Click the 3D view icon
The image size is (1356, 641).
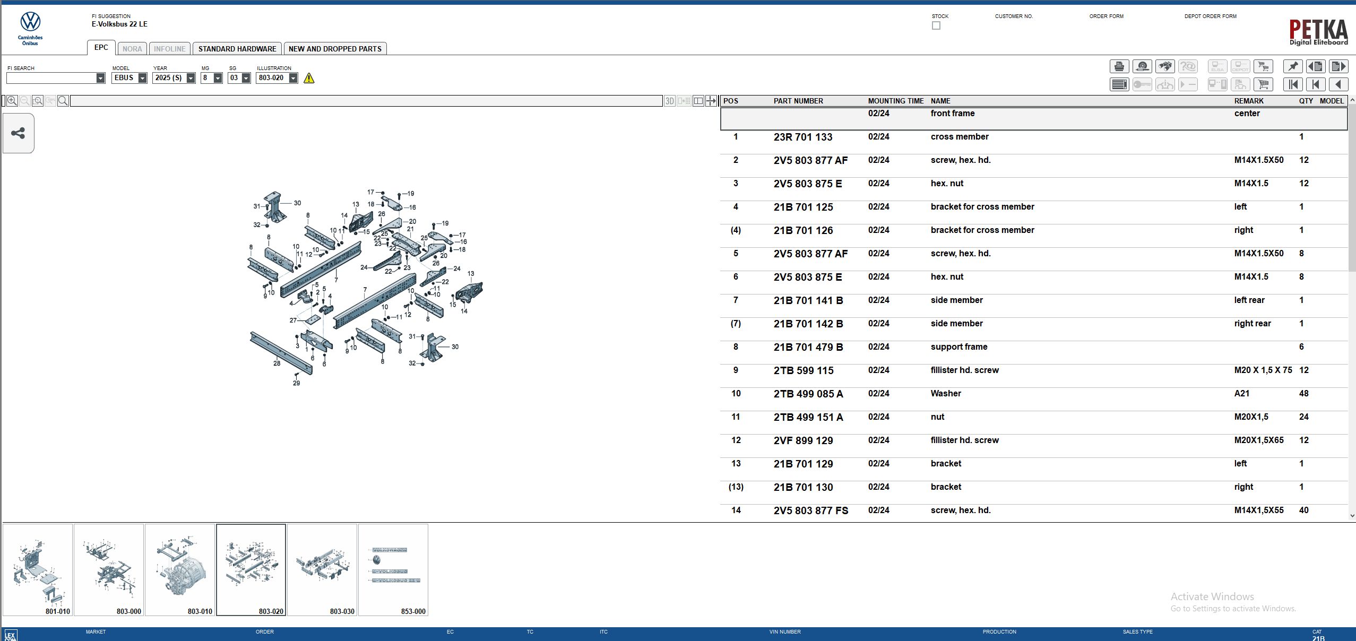coord(670,101)
